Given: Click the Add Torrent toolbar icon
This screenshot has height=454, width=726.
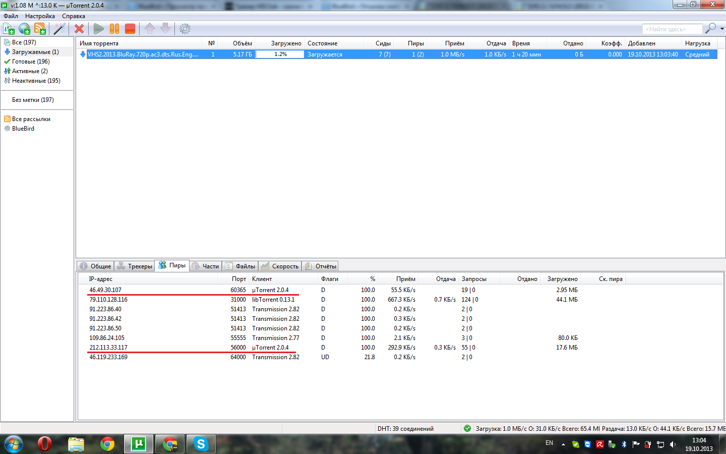Looking at the screenshot, I should click(x=9, y=29).
